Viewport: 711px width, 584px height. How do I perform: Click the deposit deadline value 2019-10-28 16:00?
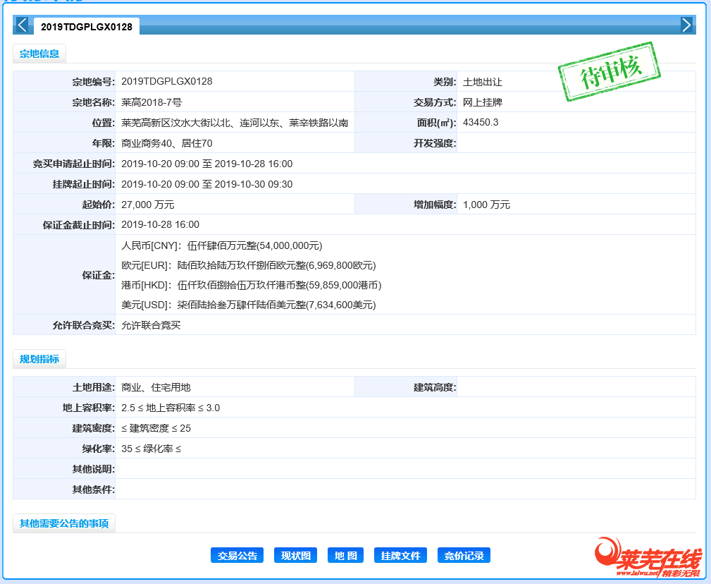pos(161,224)
